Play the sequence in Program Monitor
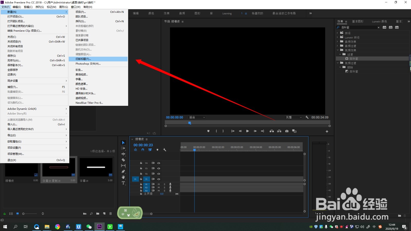This screenshot has width=411, height=231. click(x=247, y=131)
